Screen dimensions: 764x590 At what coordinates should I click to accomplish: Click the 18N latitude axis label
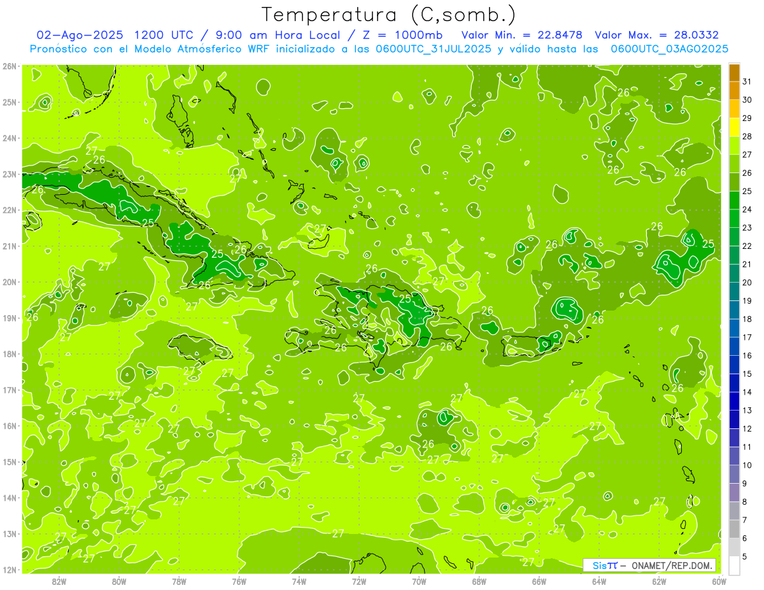(10, 354)
